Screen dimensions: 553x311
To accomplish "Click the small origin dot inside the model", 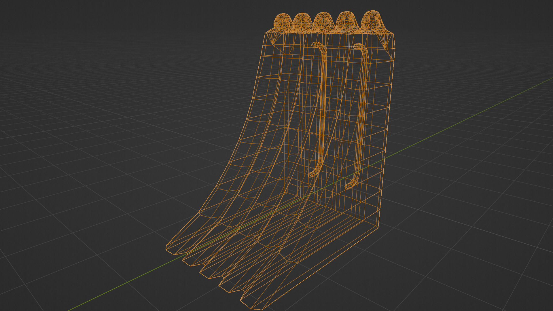I will [317, 217].
